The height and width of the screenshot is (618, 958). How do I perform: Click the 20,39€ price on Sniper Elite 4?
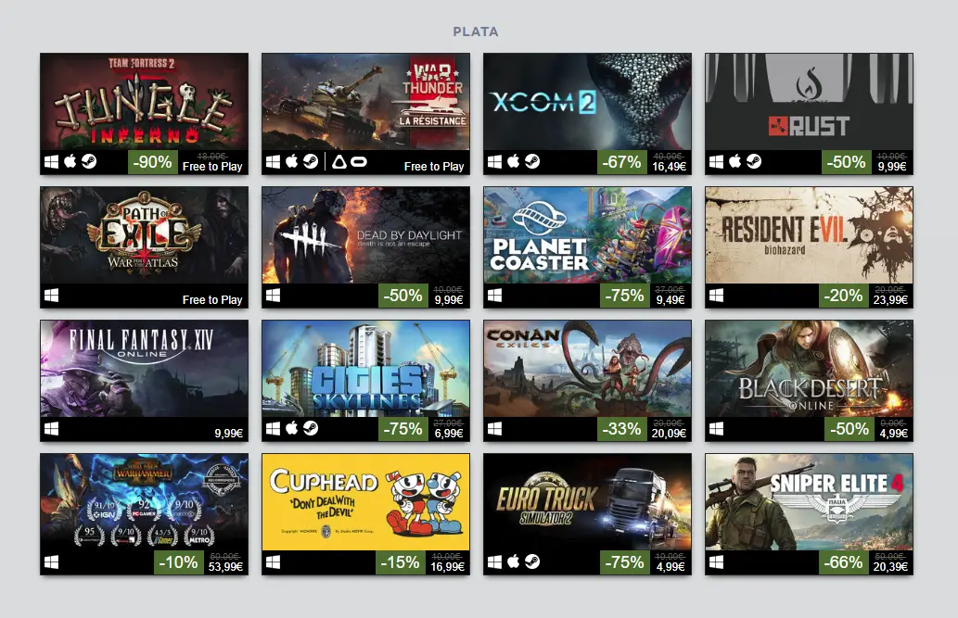coord(890,567)
